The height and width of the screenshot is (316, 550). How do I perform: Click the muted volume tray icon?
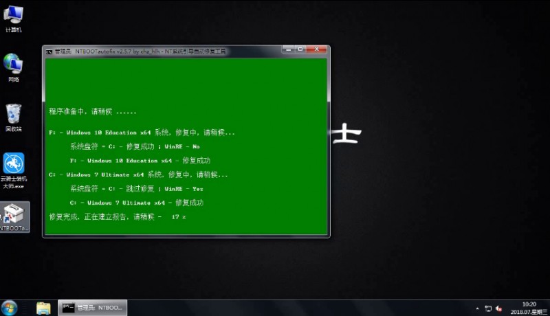click(x=499, y=308)
